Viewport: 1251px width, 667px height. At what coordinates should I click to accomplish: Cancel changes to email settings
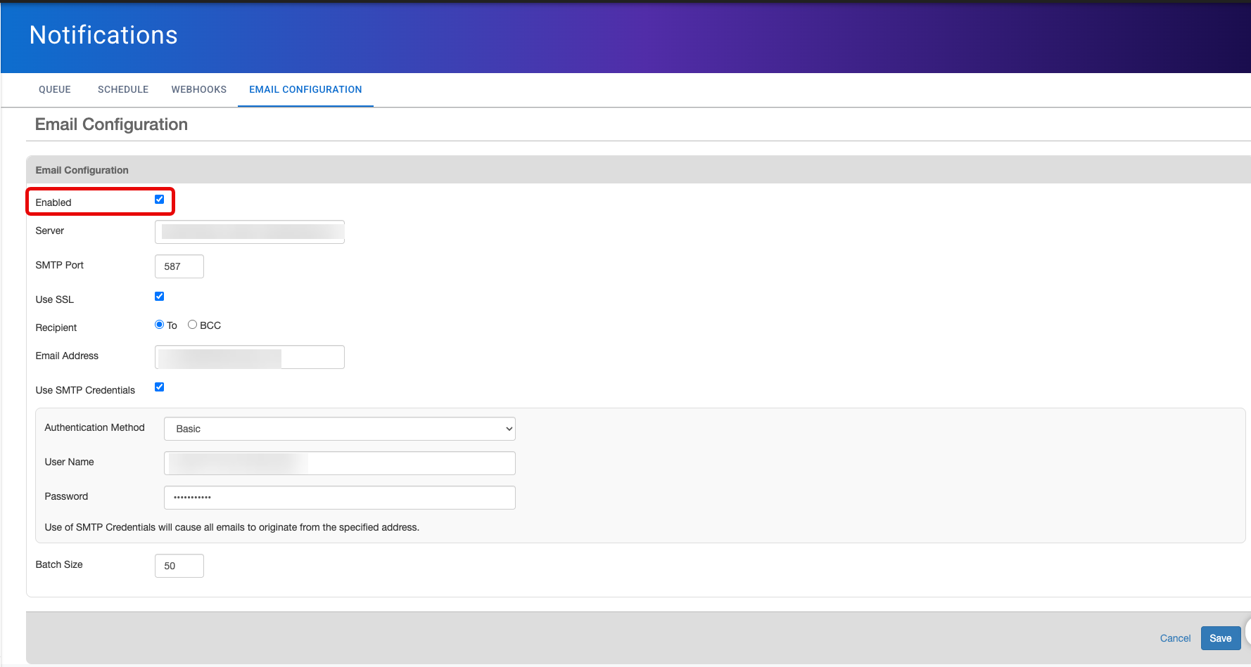1175,638
